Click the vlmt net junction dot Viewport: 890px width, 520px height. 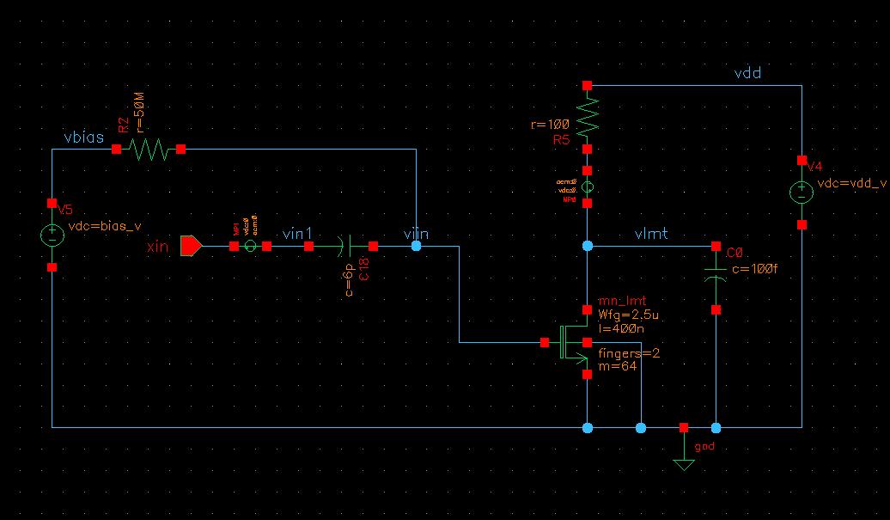tap(588, 246)
